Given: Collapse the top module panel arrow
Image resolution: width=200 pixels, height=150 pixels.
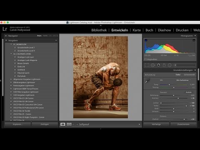Looking at the screenshot, I should (x=100, y=25).
